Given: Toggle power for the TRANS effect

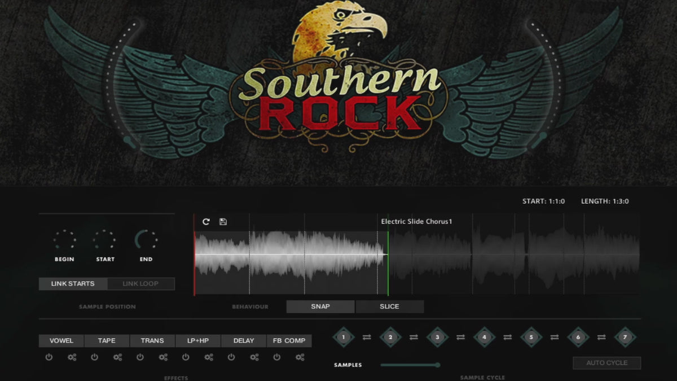Looking at the screenshot, I should tap(140, 357).
